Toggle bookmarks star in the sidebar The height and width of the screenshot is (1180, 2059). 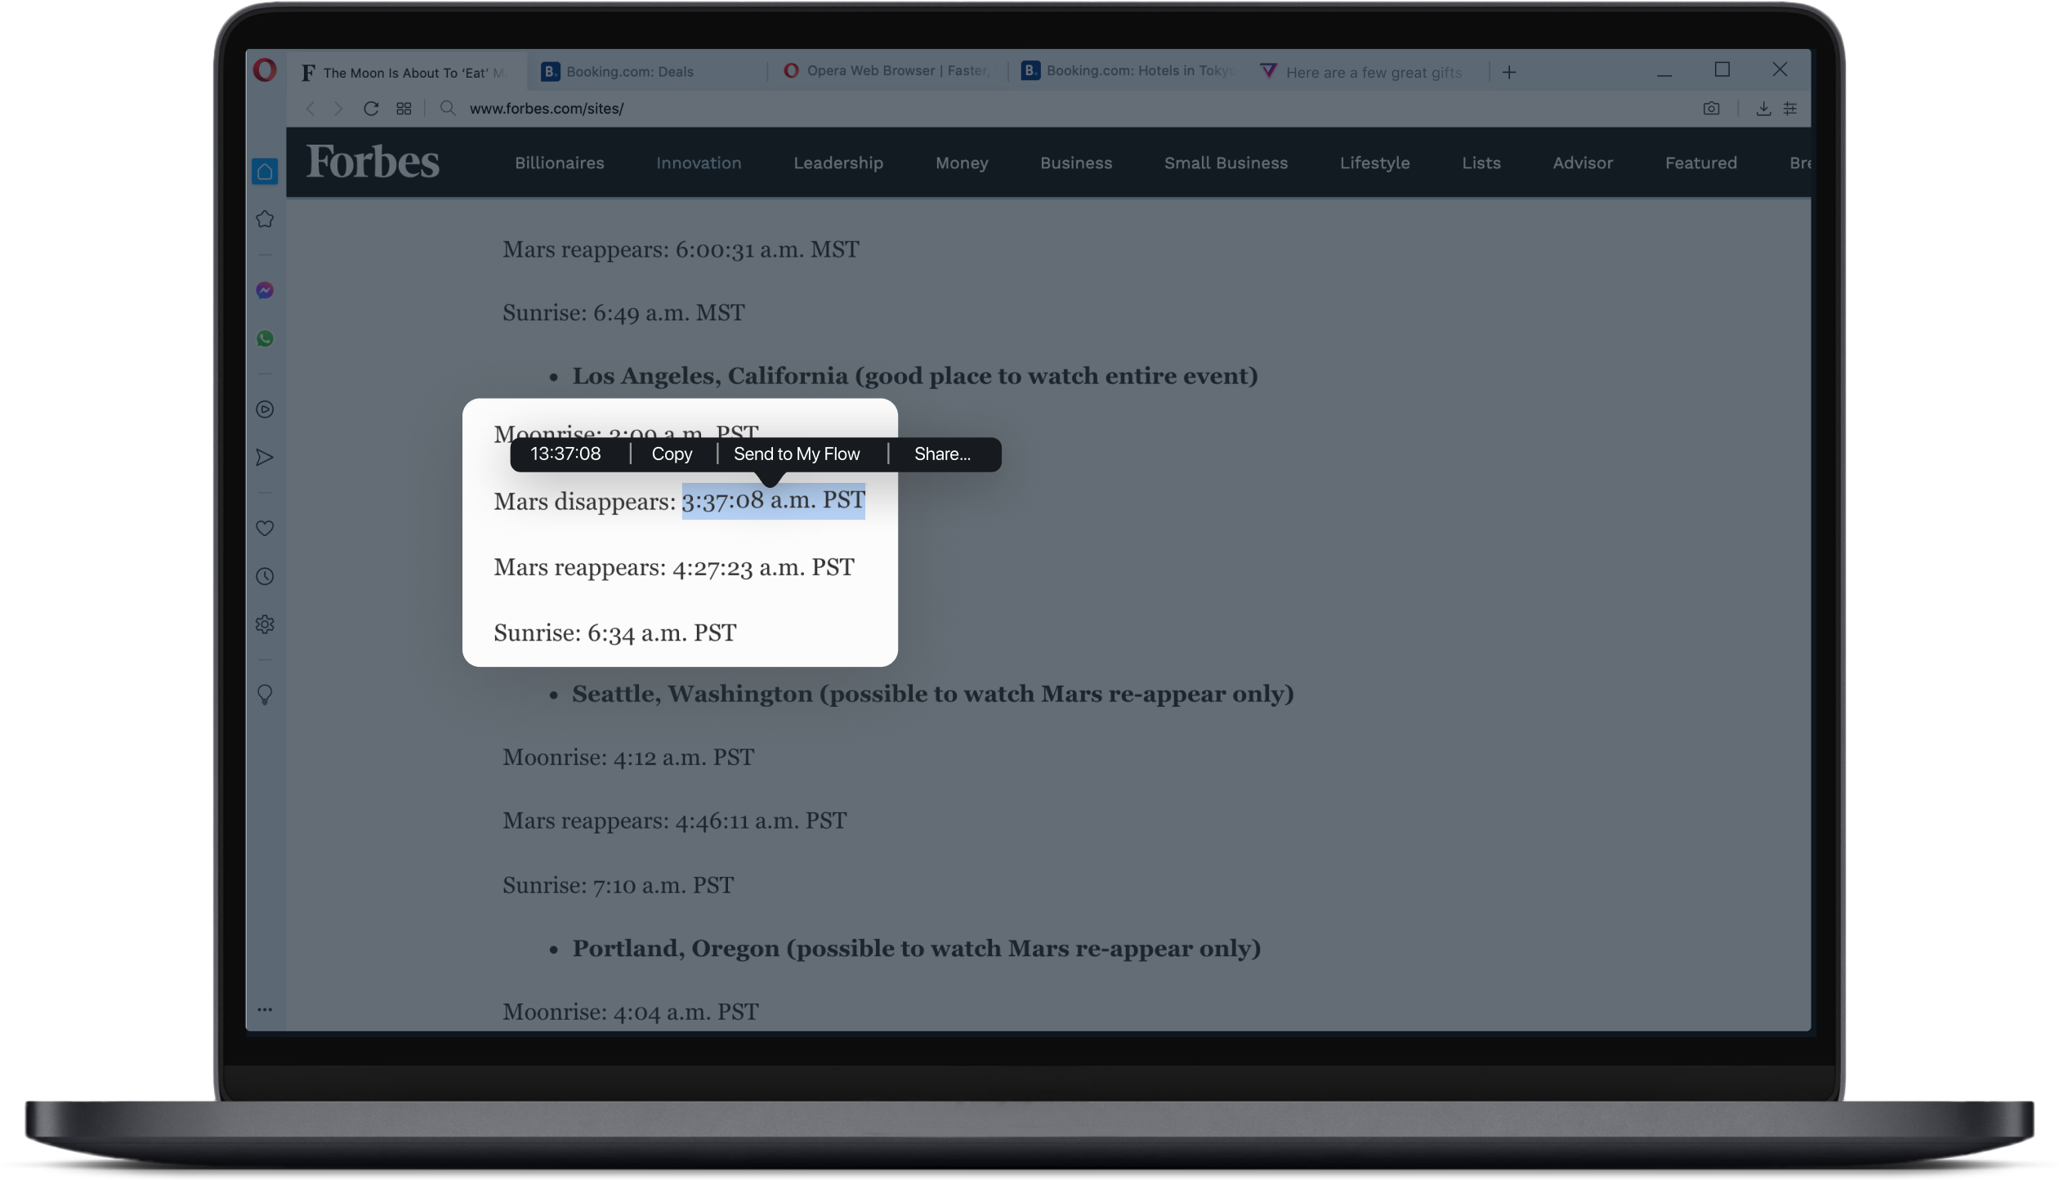(x=265, y=218)
